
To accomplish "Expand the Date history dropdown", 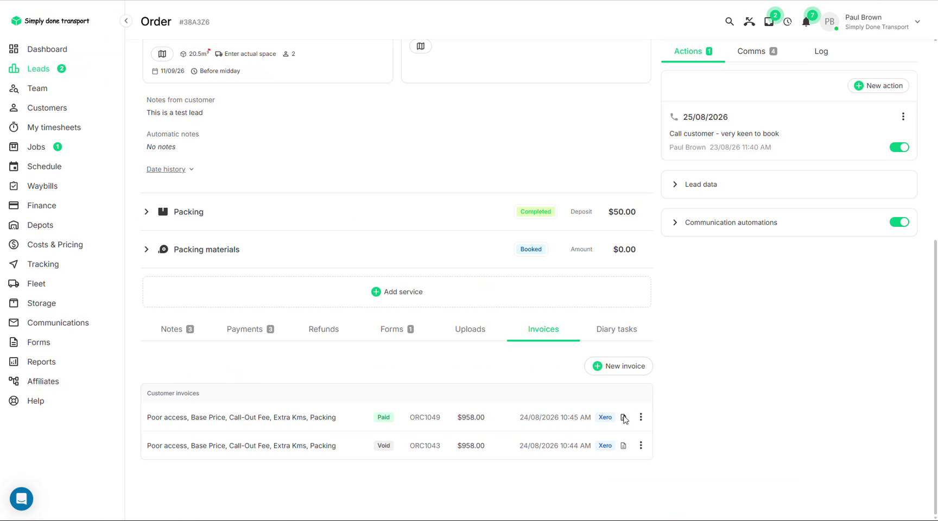I will pos(170,169).
